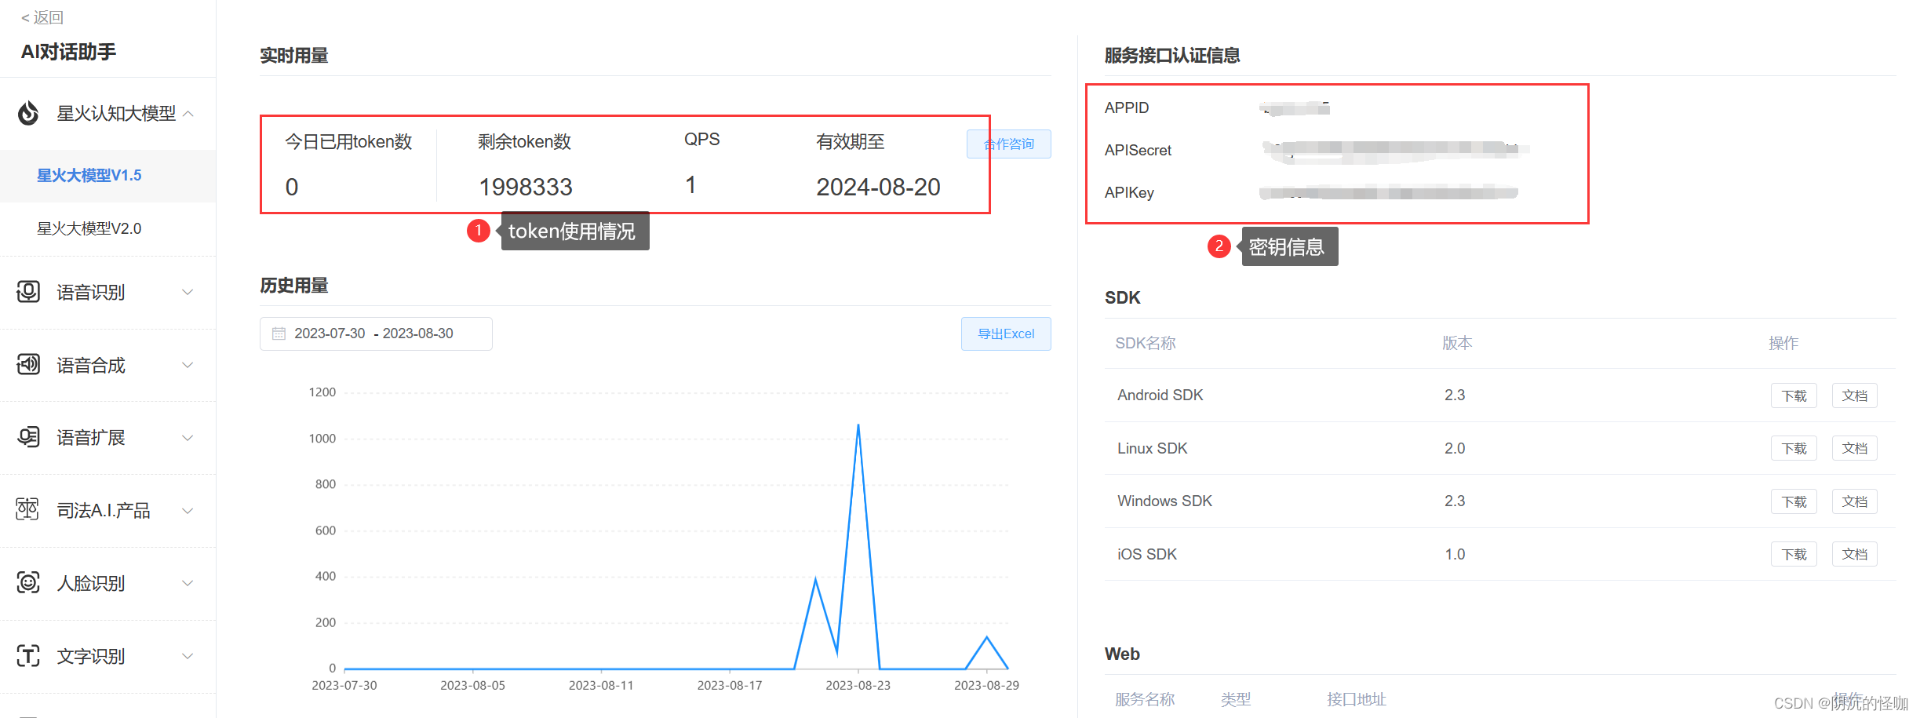Click the expiry date 2024-08-20
This screenshot has width=1920, height=718.
pos(878,188)
